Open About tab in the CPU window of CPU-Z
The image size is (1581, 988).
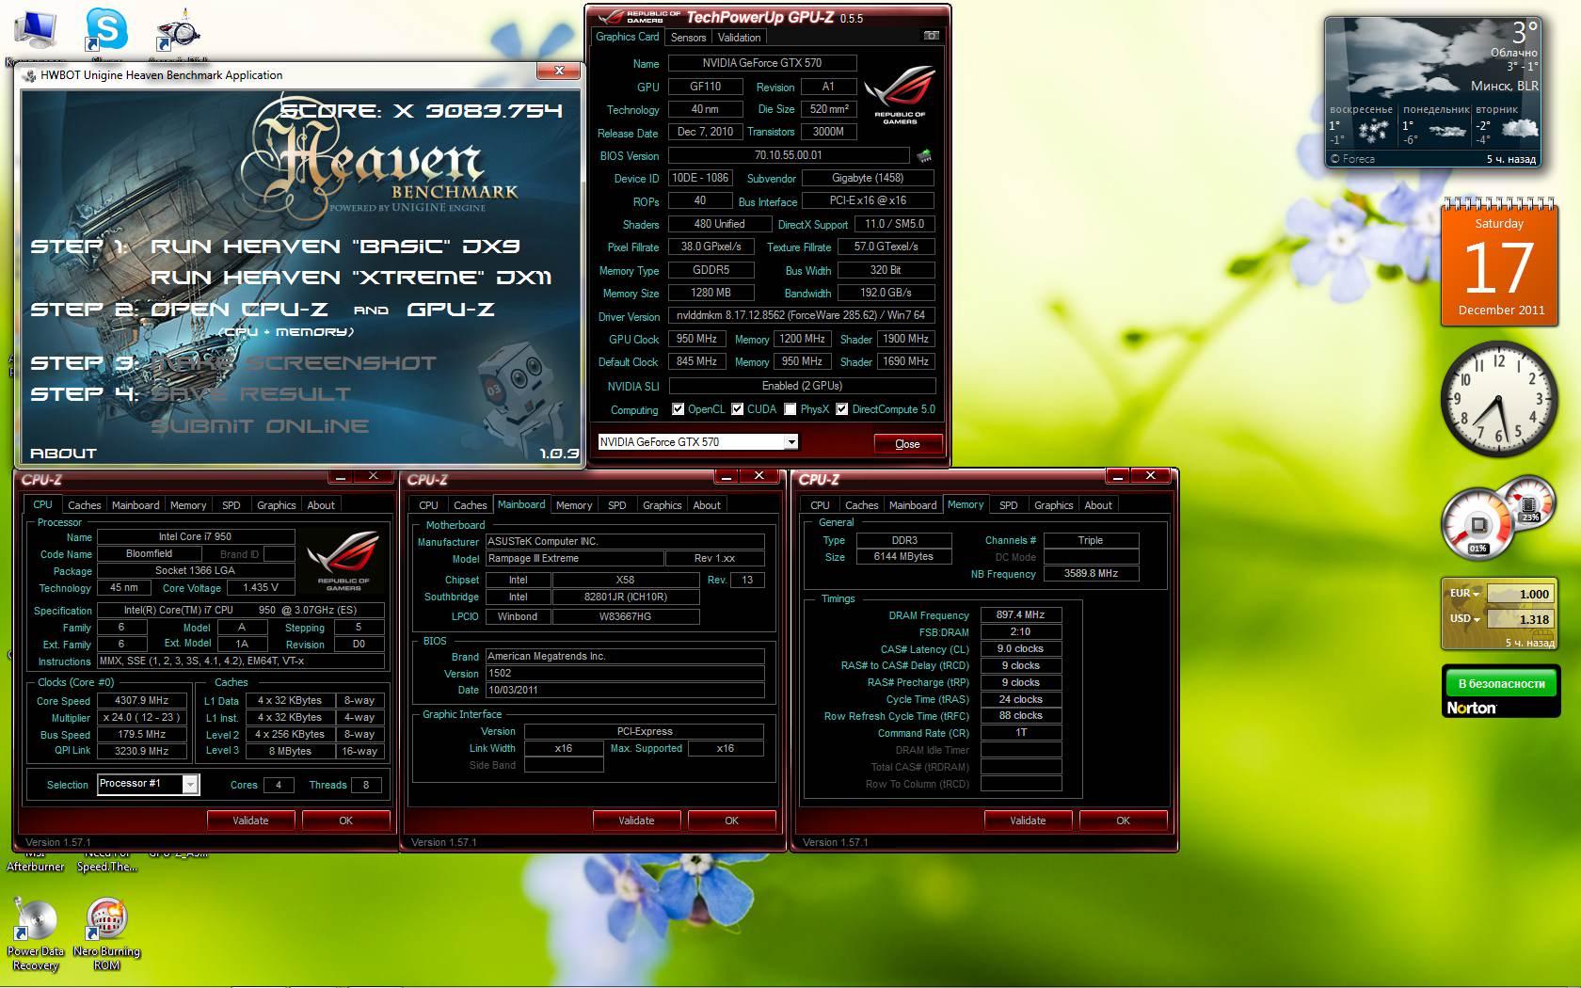click(321, 505)
